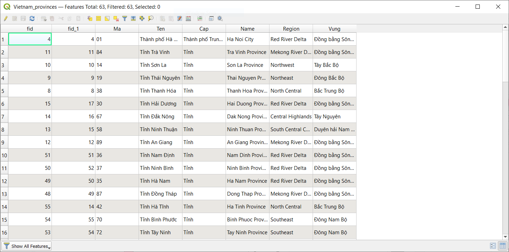Click the 'Son La Province' cell
The width and height of the screenshot is (509, 252).
248,65
